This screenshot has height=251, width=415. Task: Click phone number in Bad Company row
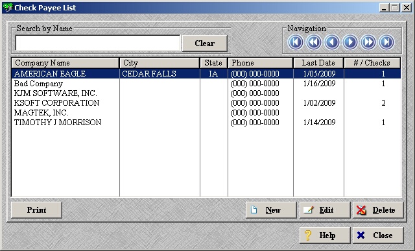point(255,84)
